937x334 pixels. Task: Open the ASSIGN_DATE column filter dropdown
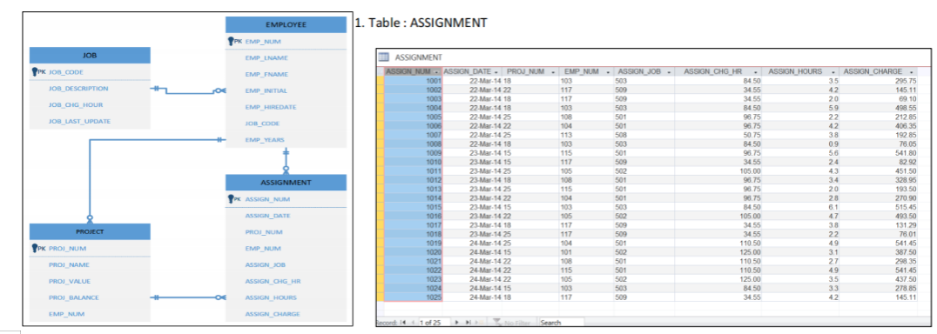pyautogui.click(x=496, y=72)
